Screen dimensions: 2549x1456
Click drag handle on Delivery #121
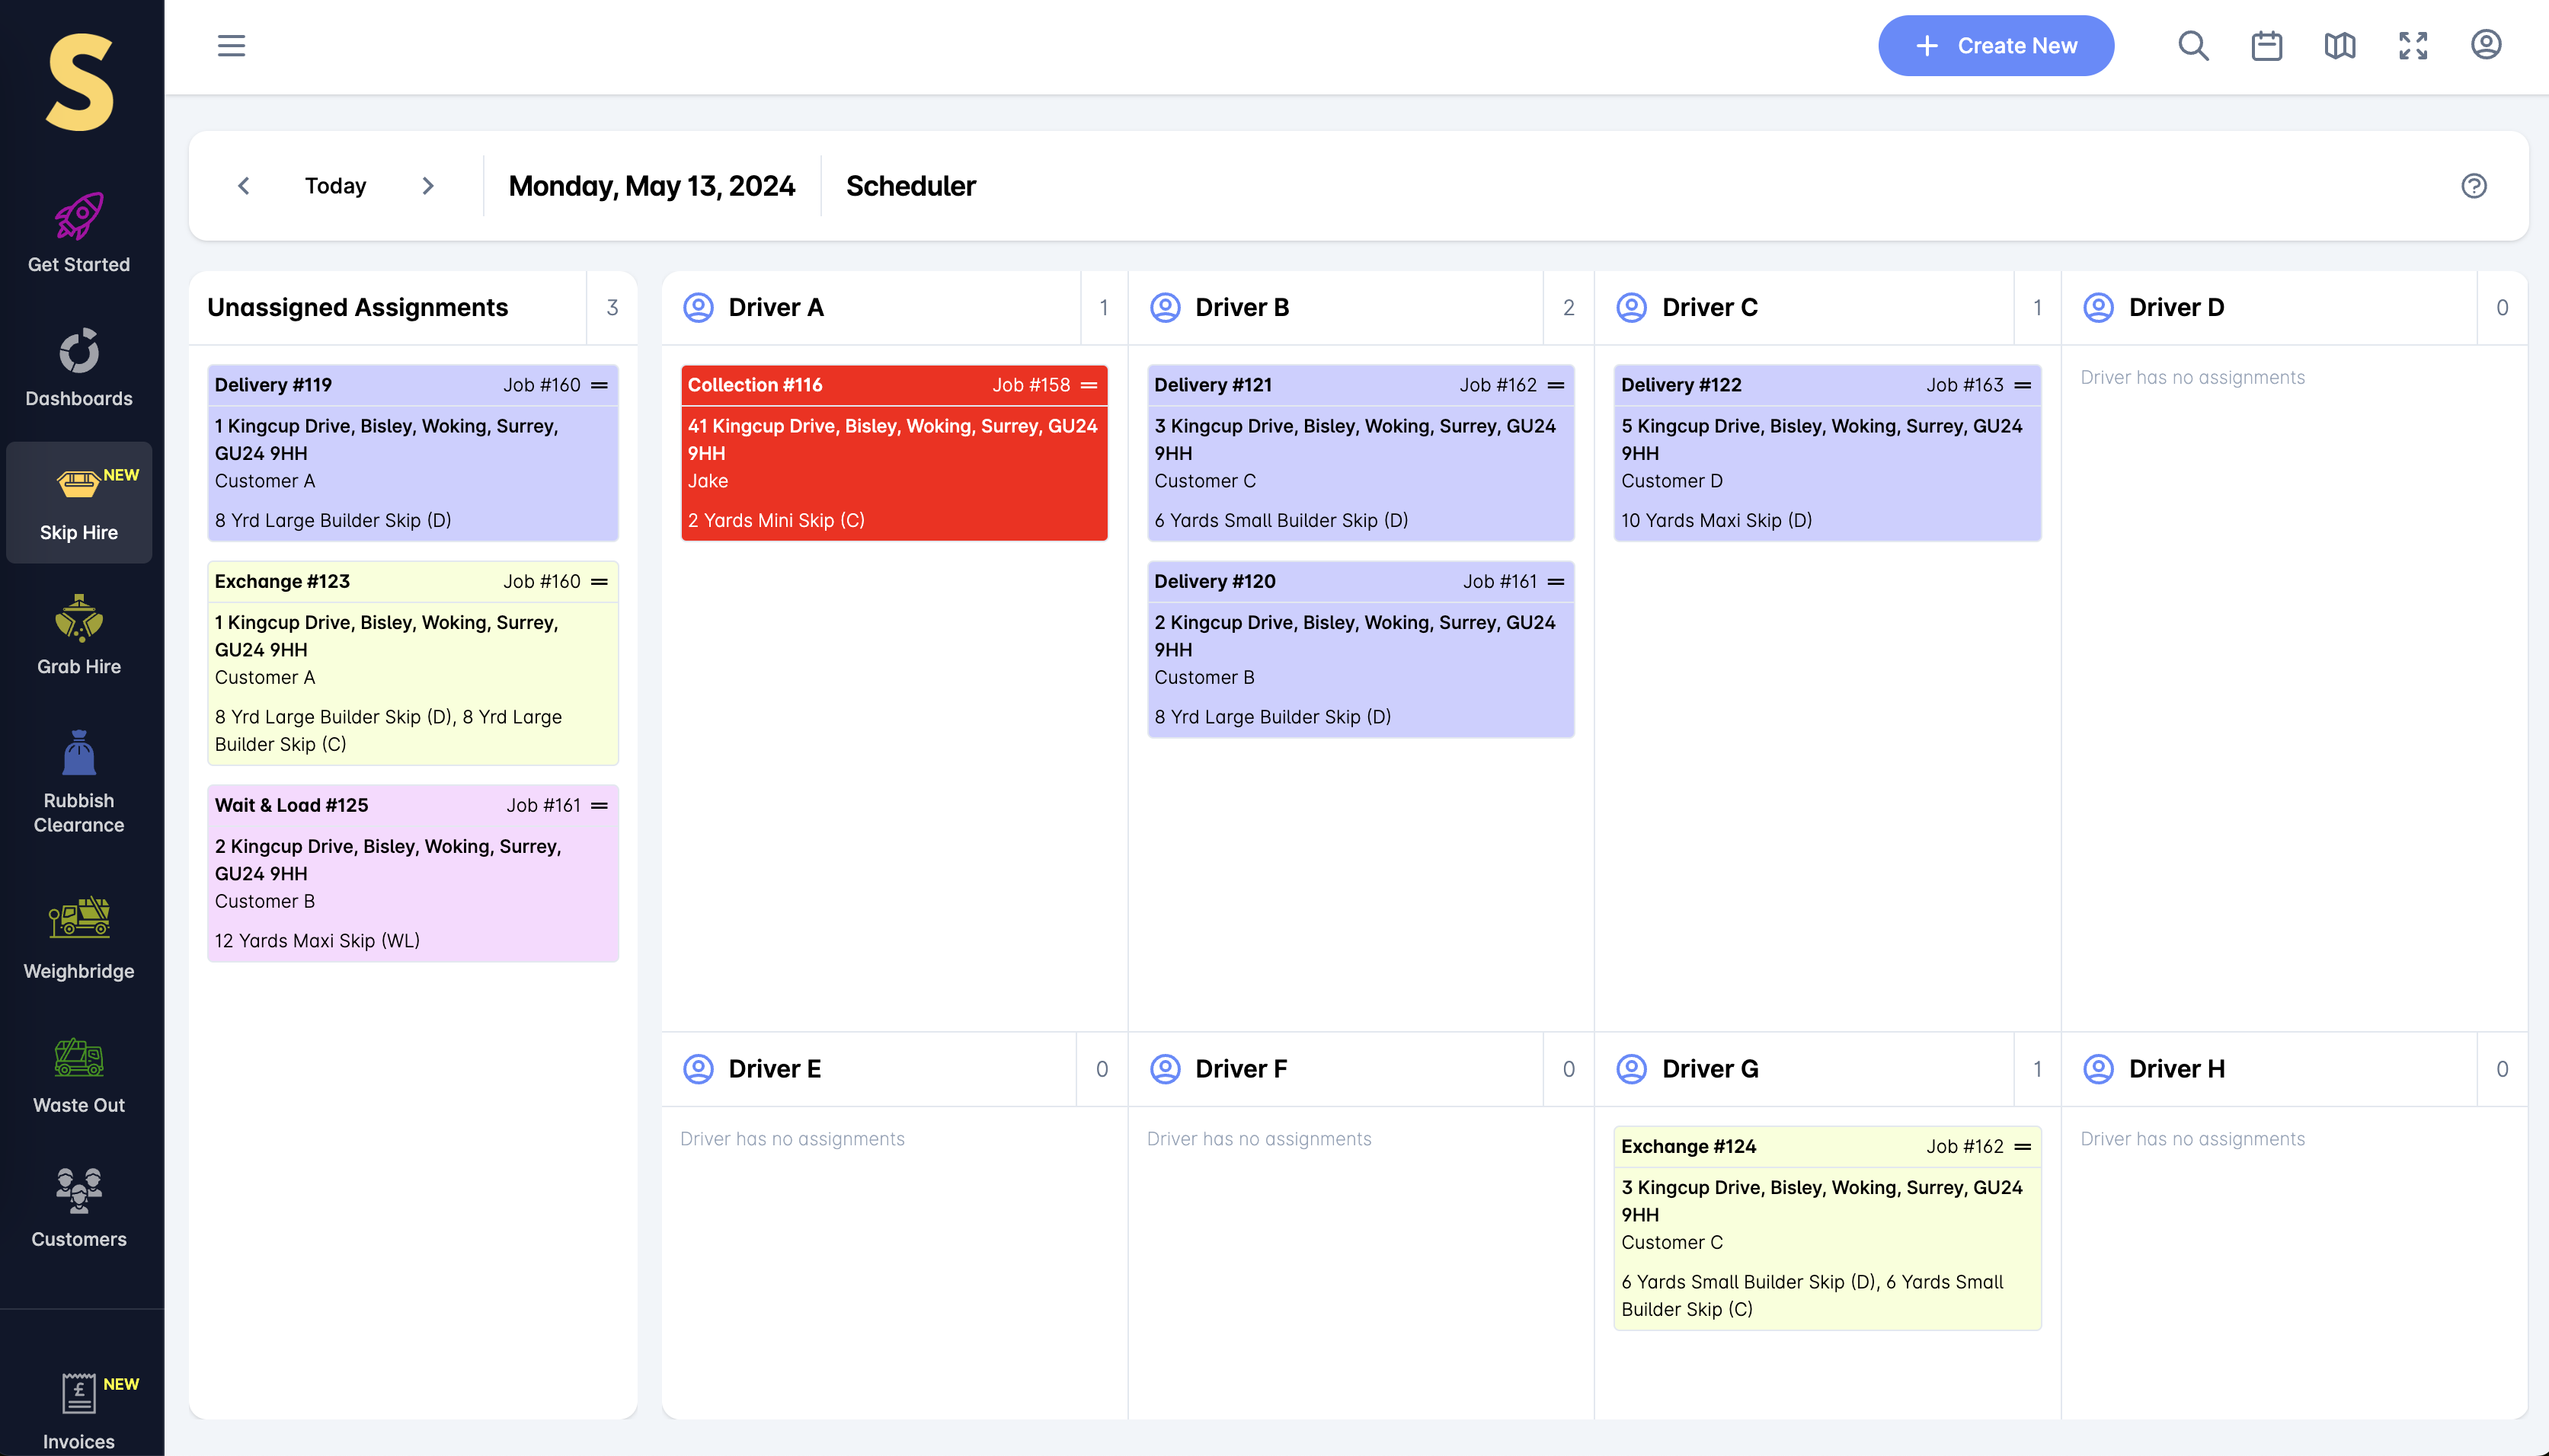[x=1556, y=385]
